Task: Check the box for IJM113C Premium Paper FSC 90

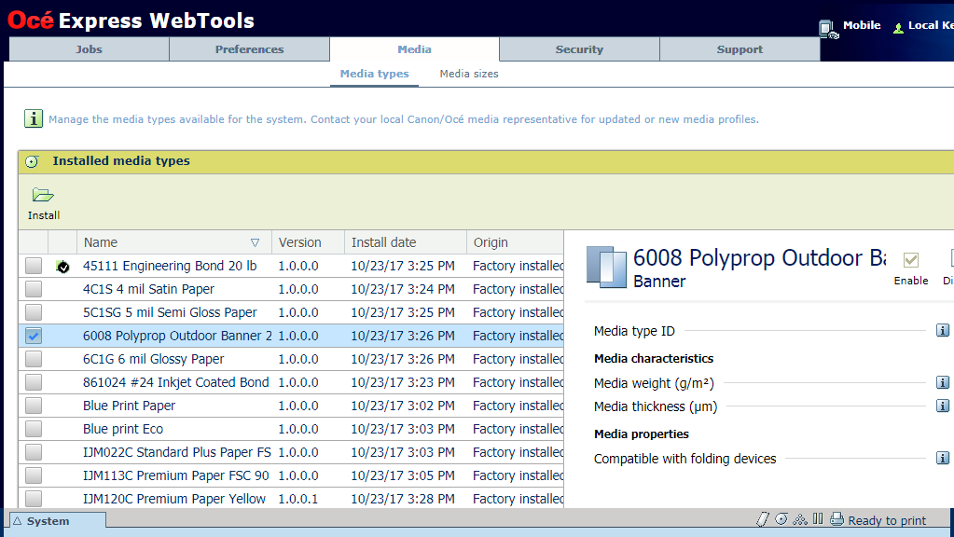Action: [34, 475]
